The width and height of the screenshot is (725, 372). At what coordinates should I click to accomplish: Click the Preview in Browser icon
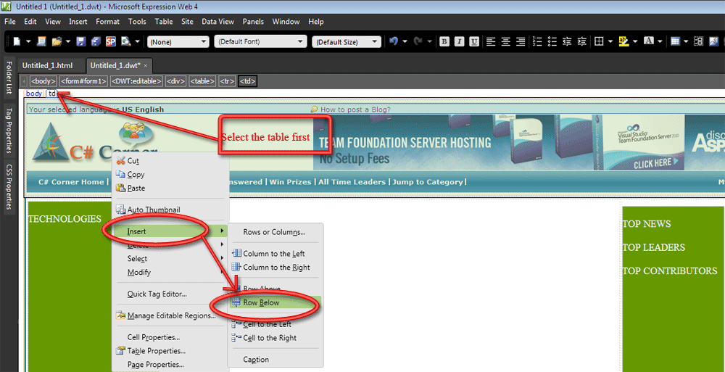coord(125,41)
